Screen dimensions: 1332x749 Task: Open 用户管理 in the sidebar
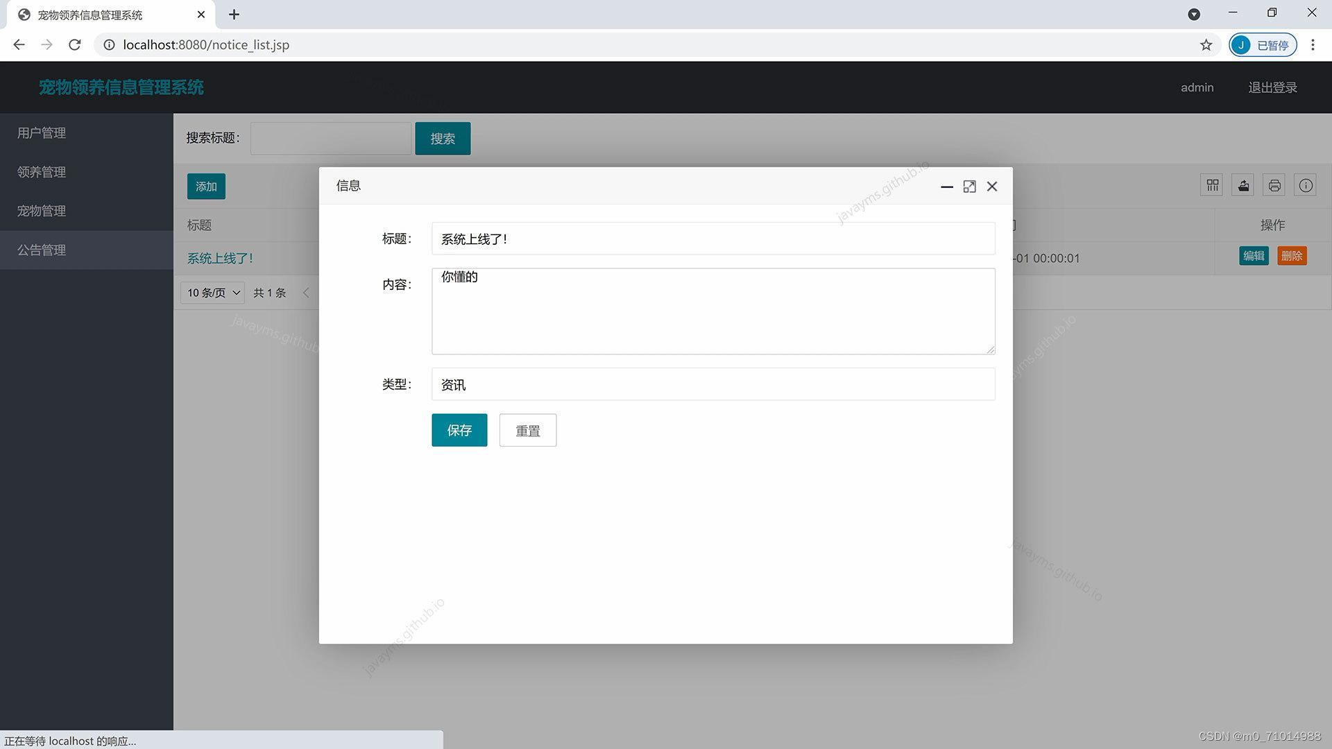click(x=86, y=132)
